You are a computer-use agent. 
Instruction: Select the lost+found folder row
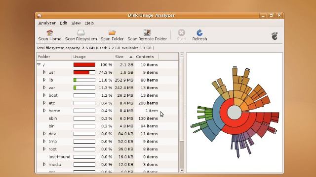[x=108, y=157]
